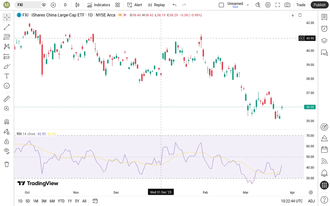Add symbol to compare with plus
Screen dimensions: 330x206
53,5
